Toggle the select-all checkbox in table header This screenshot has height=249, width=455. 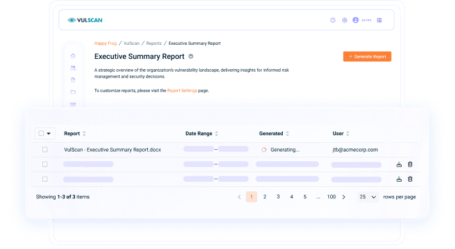[x=41, y=133]
